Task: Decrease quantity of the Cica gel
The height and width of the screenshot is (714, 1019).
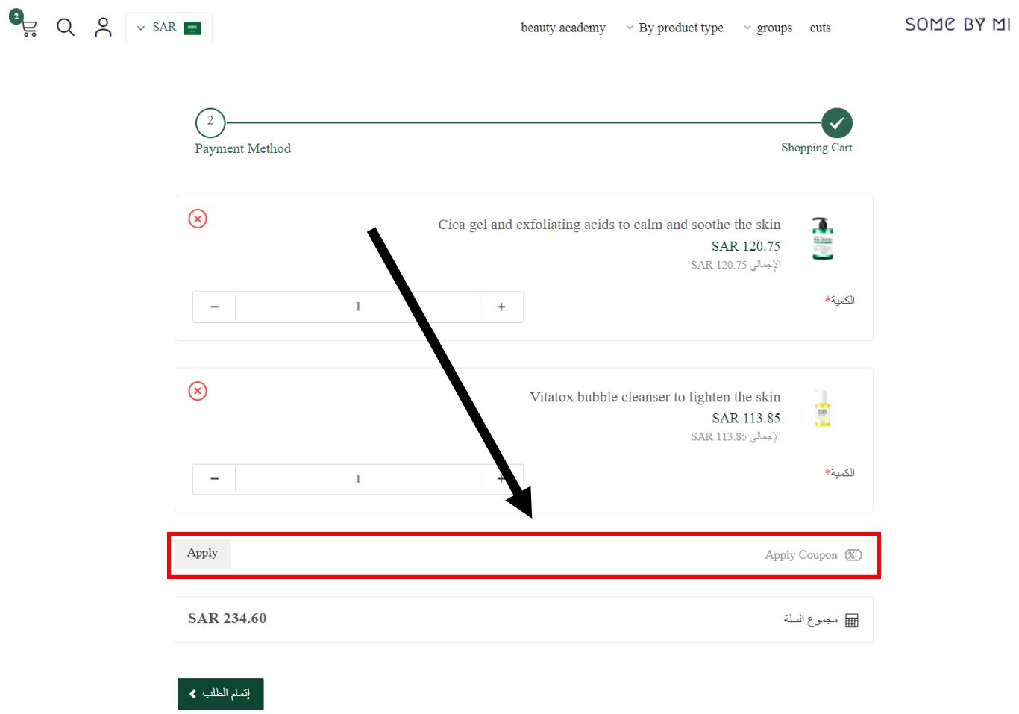Action: click(214, 307)
